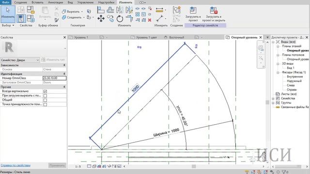Click the Вырезать geometry button
This screenshot has height=174, width=310.
tap(71, 12)
